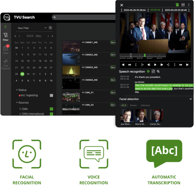
Task: Collapse sidebar with the green back arrow
Action: tap(5, 27)
